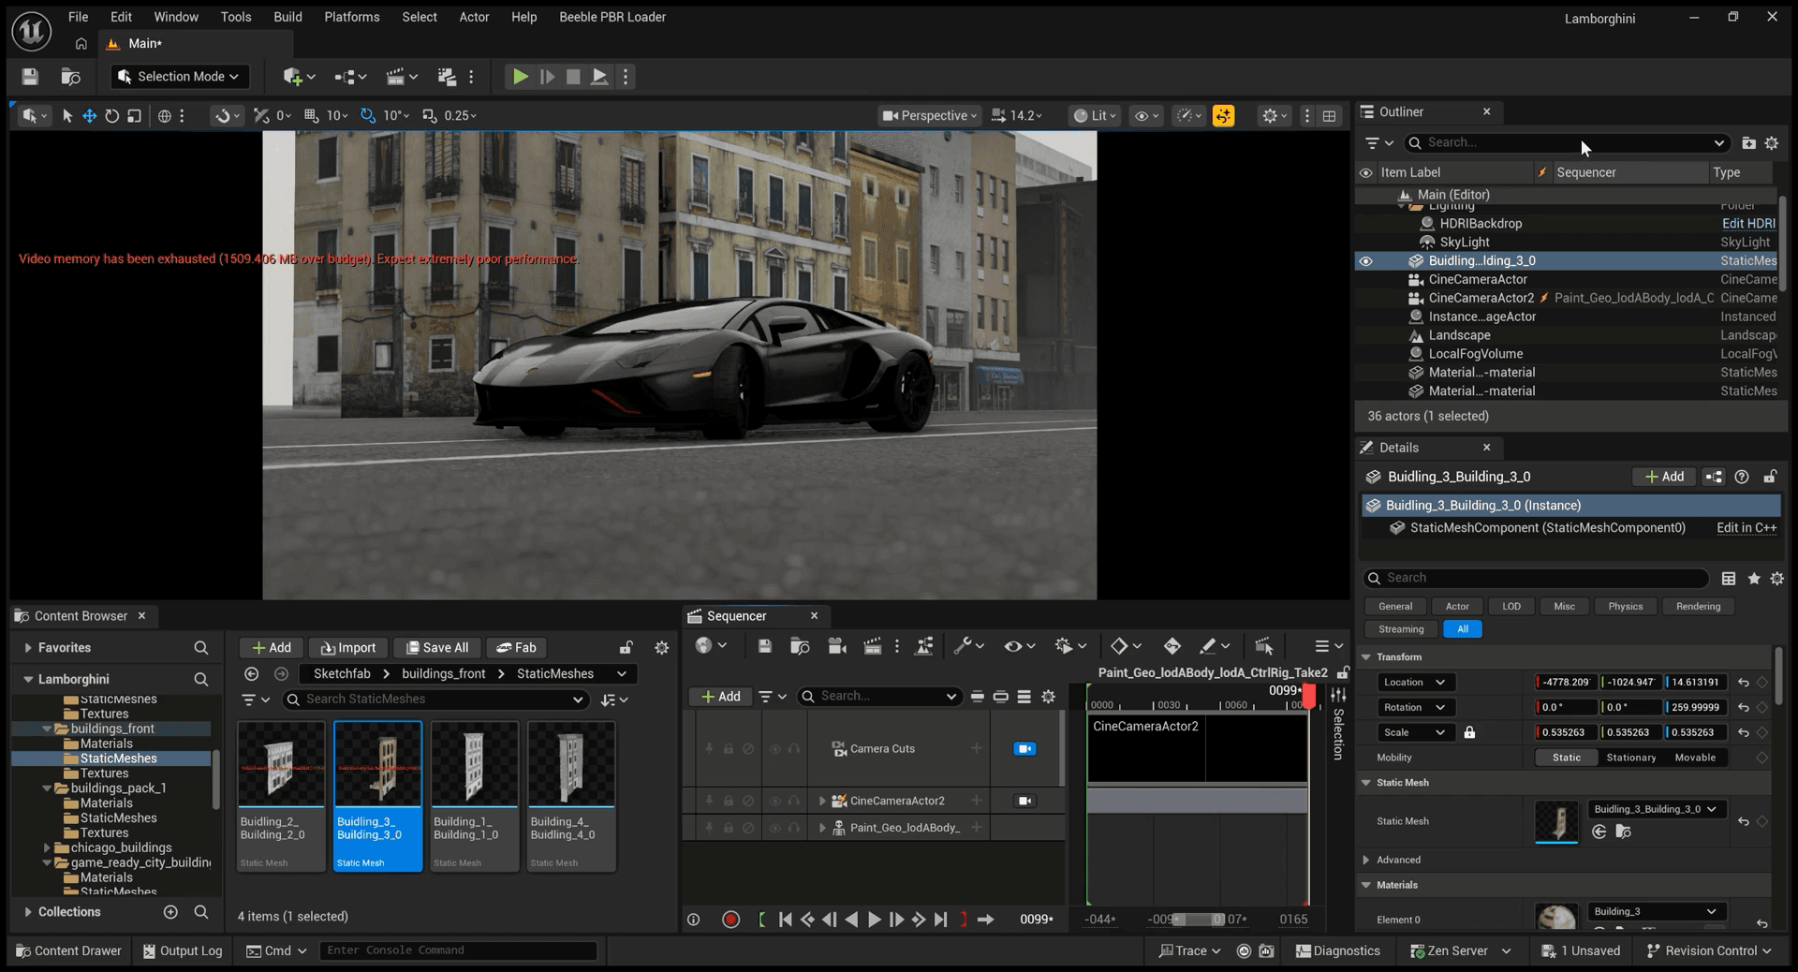
Task: Click the Browse content folder-search icon in main toolbar
Action: tap(70, 77)
